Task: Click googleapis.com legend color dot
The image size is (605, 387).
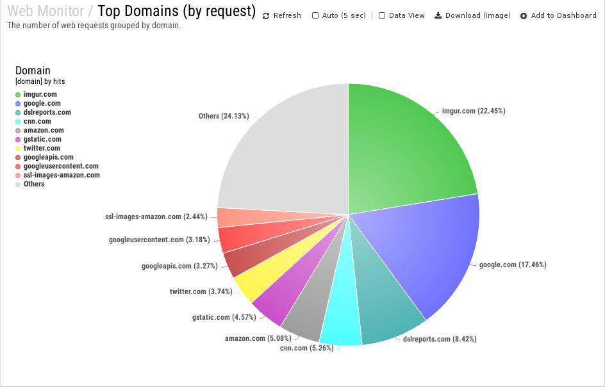Action: click(18, 158)
